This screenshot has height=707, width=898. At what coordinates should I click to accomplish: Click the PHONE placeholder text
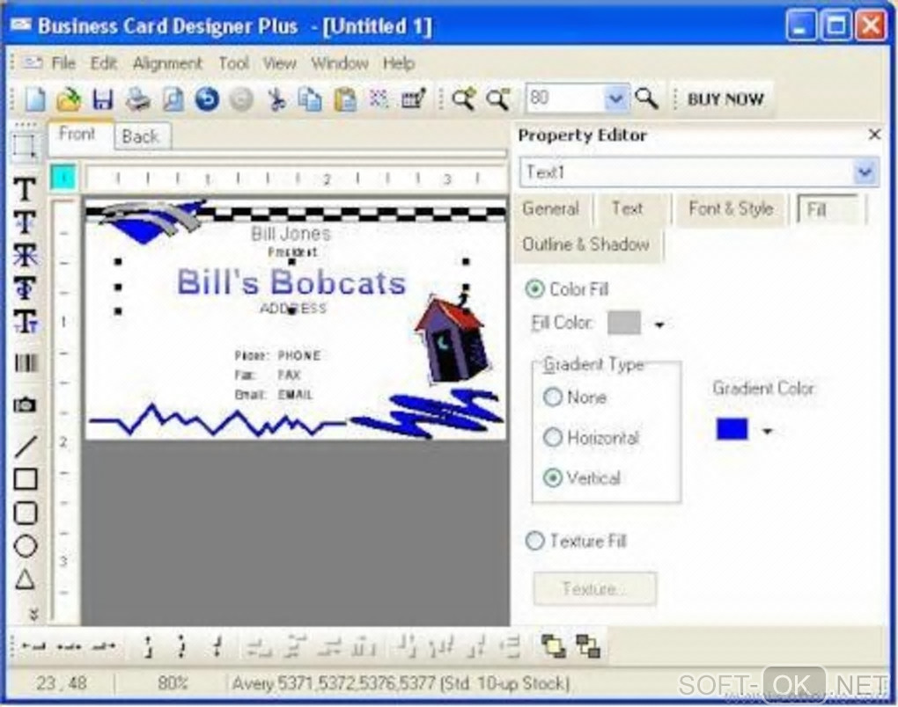click(299, 355)
